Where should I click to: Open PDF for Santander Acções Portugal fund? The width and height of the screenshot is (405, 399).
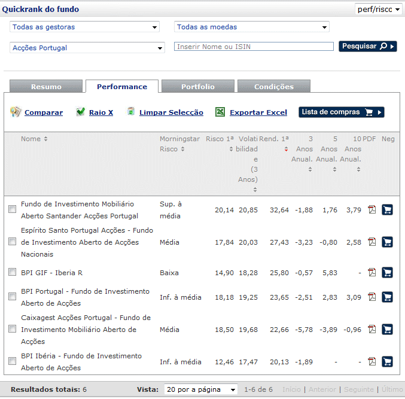pos(372,209)
